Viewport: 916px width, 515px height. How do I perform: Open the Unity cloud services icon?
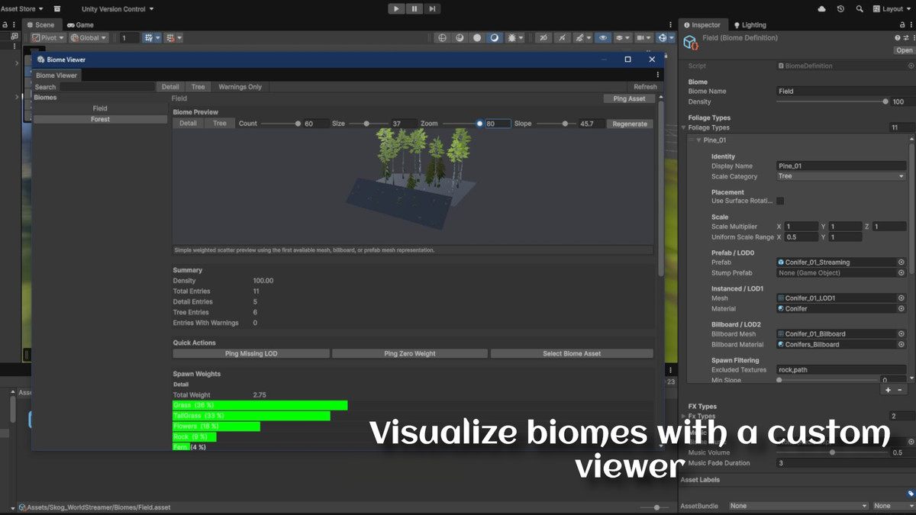point(821,8)
